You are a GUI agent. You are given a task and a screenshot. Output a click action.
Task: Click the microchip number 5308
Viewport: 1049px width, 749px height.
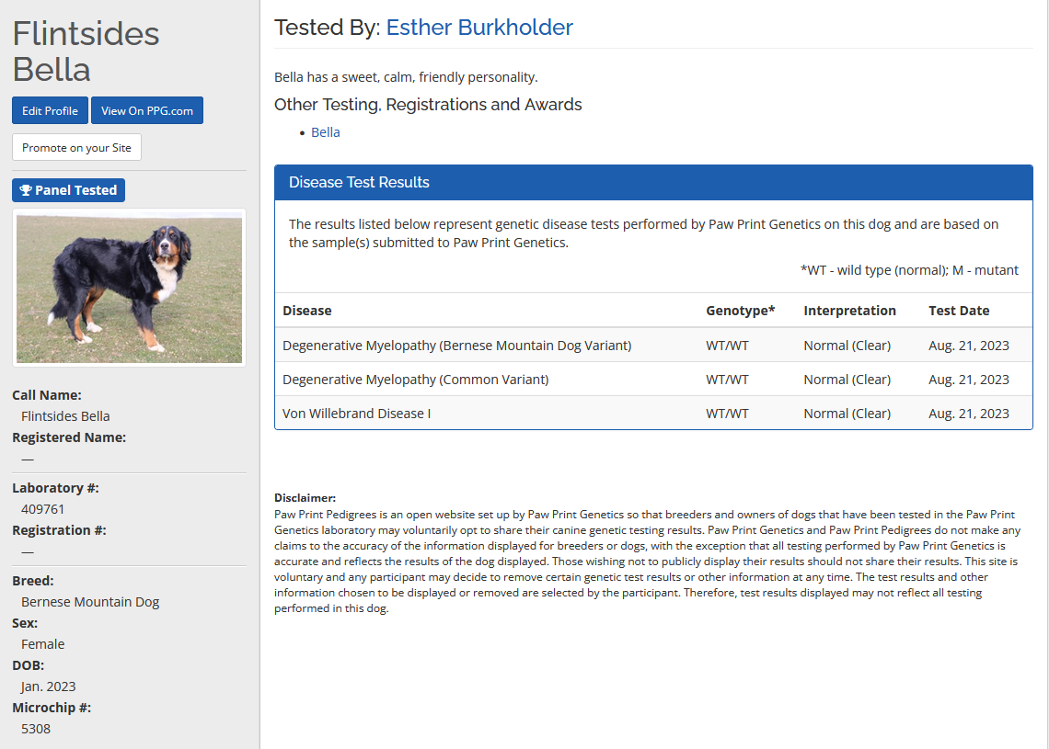[x=36, y=729]
